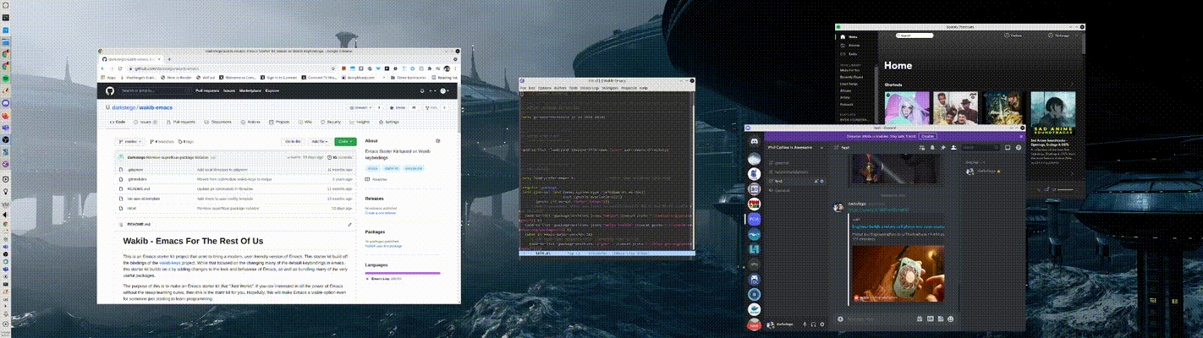This screenshot has width=1203, height=338.
Task: Open the Edit menu in Emacs
Action: pos(532,88)
